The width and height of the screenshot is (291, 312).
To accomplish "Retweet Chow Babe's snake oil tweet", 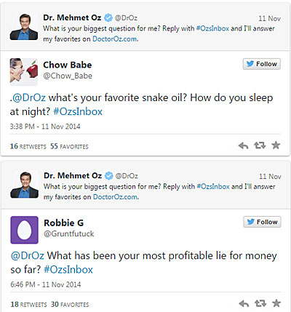I will 260,145.
